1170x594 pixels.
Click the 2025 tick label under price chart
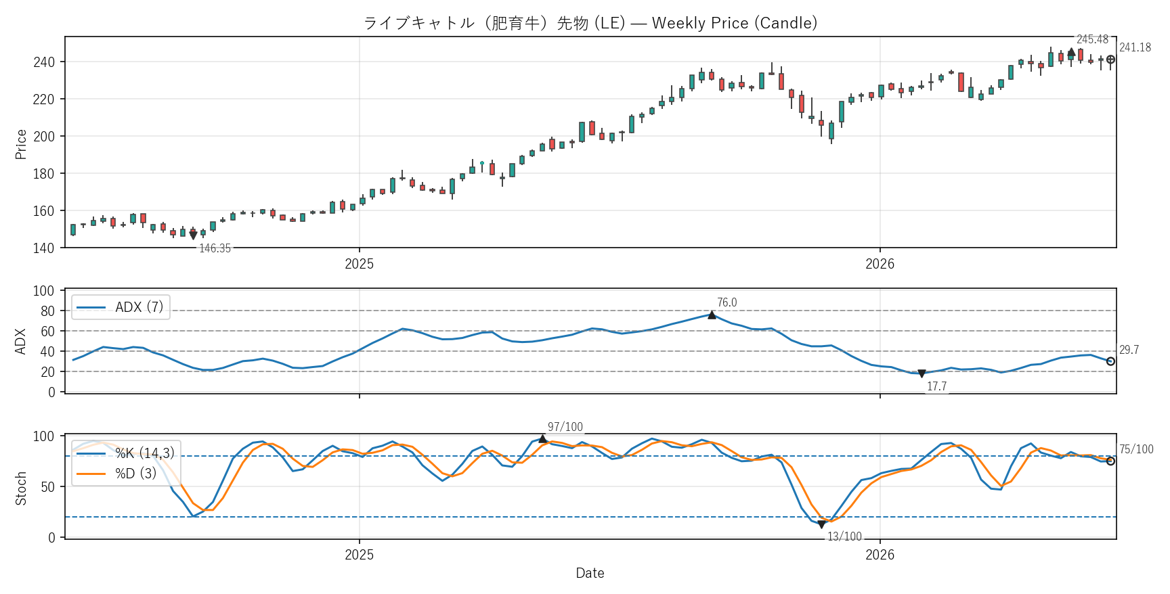click(359, 265)
